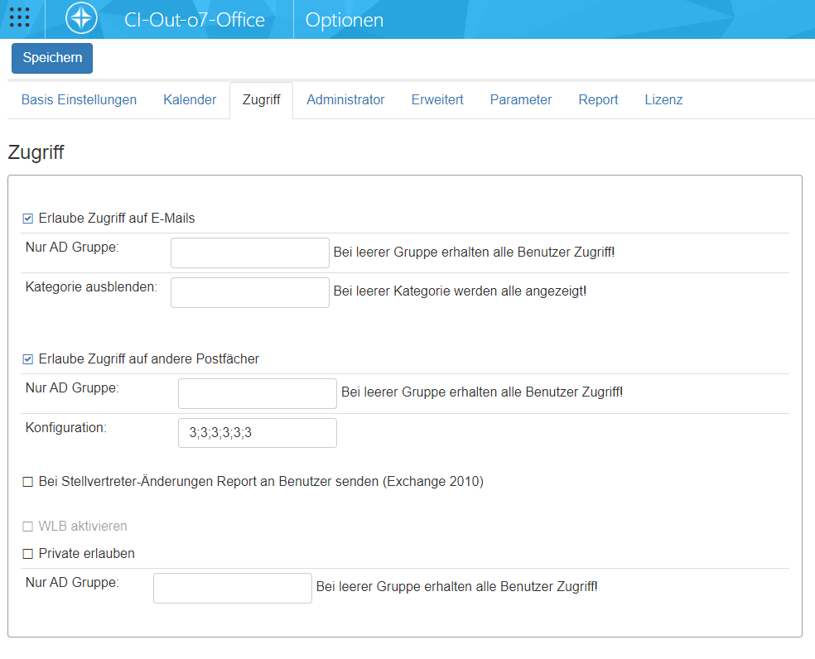This screenshot has width=815, height=659.
Task: Focus the Kategorie ausblenden input field
Action: (249, 292)
